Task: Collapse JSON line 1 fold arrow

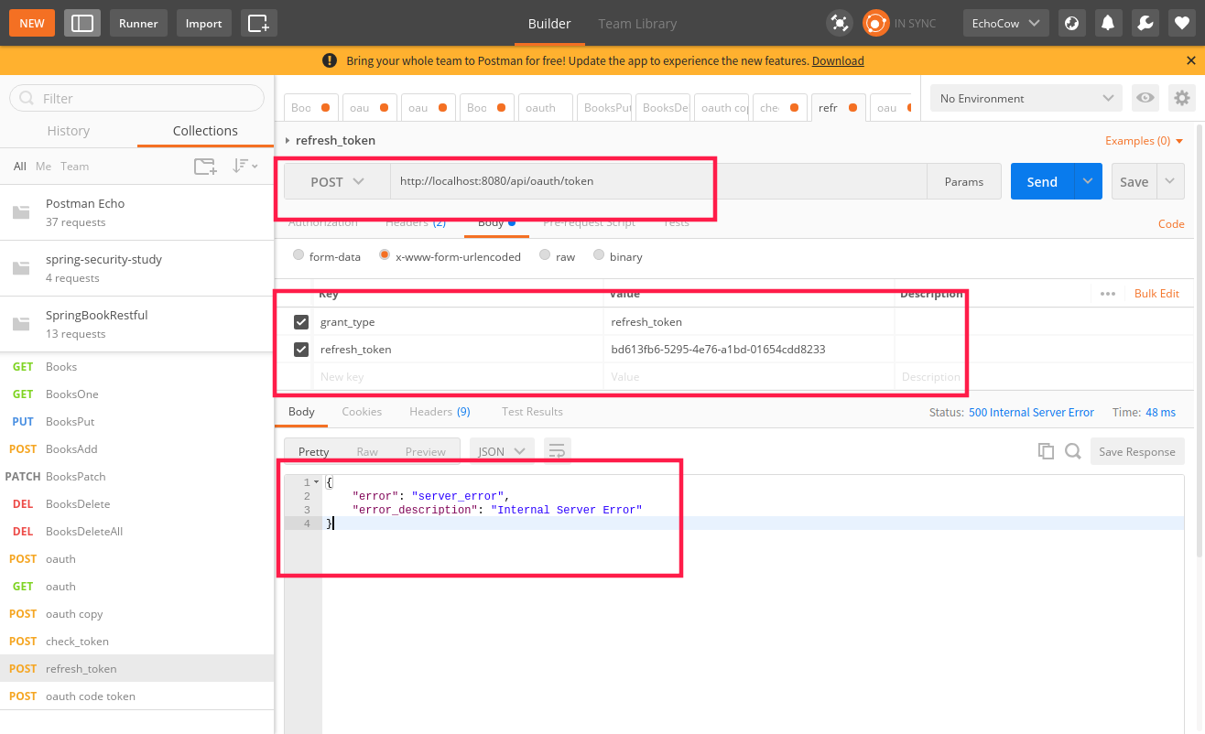Action: point(316,482)
